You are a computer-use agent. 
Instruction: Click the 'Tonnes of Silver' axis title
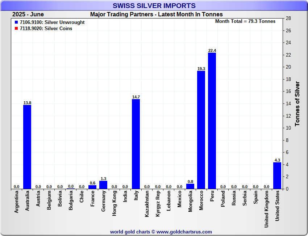point(297,104)
